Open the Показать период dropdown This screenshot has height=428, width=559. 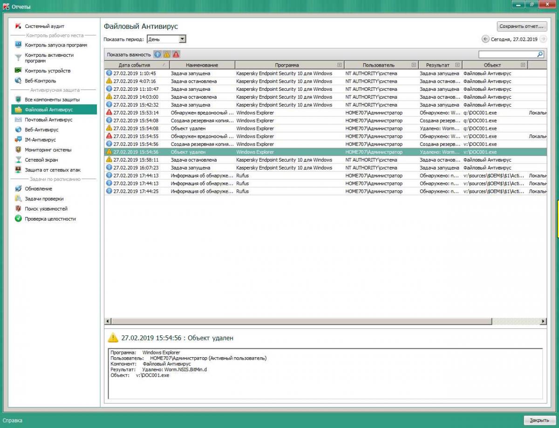point(182,40)
